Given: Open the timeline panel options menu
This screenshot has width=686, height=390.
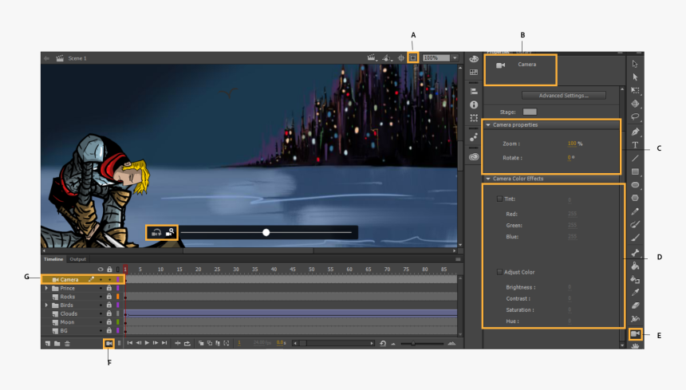Looking at the screenshot, I should point(458,259).
